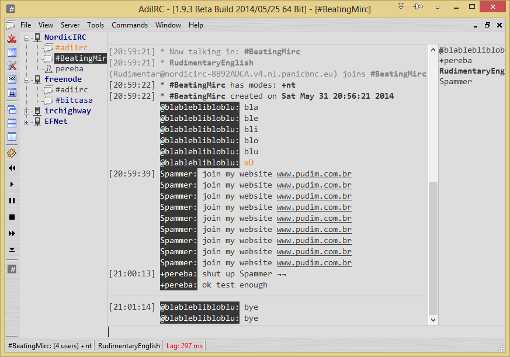Select the freenode server in the tree
This screenshot has width=510, height=357.
pos(63,79)
